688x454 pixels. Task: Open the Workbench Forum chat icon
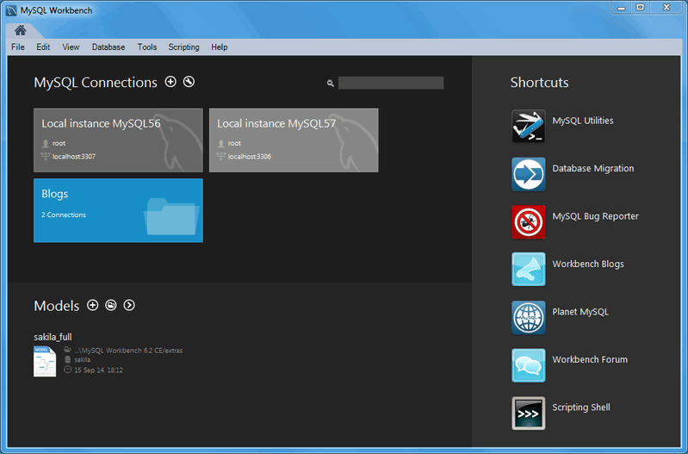click(529, 365)
